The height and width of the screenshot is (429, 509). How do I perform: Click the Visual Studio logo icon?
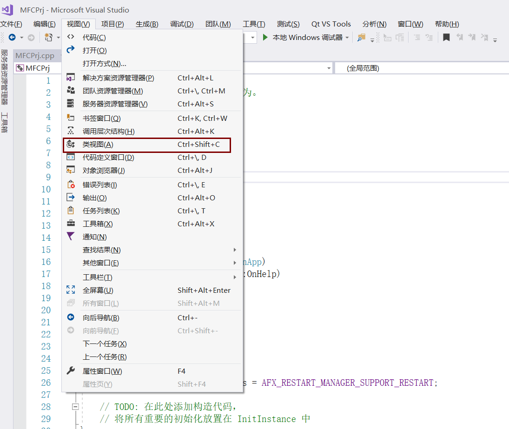[x=7, y=10]
